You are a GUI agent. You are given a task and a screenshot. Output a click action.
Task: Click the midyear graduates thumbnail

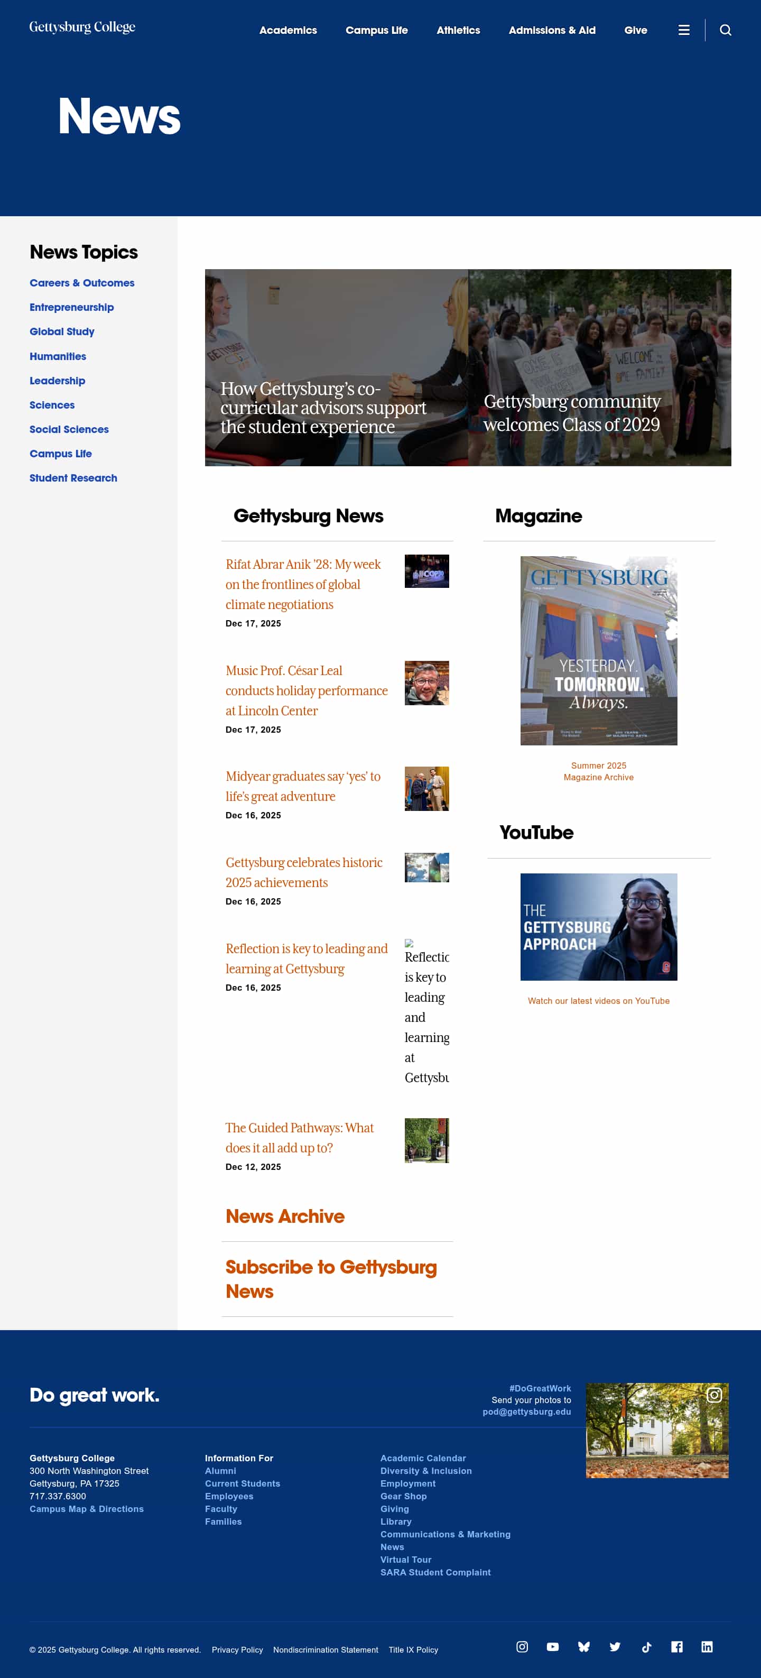click(x=426, y=789)
